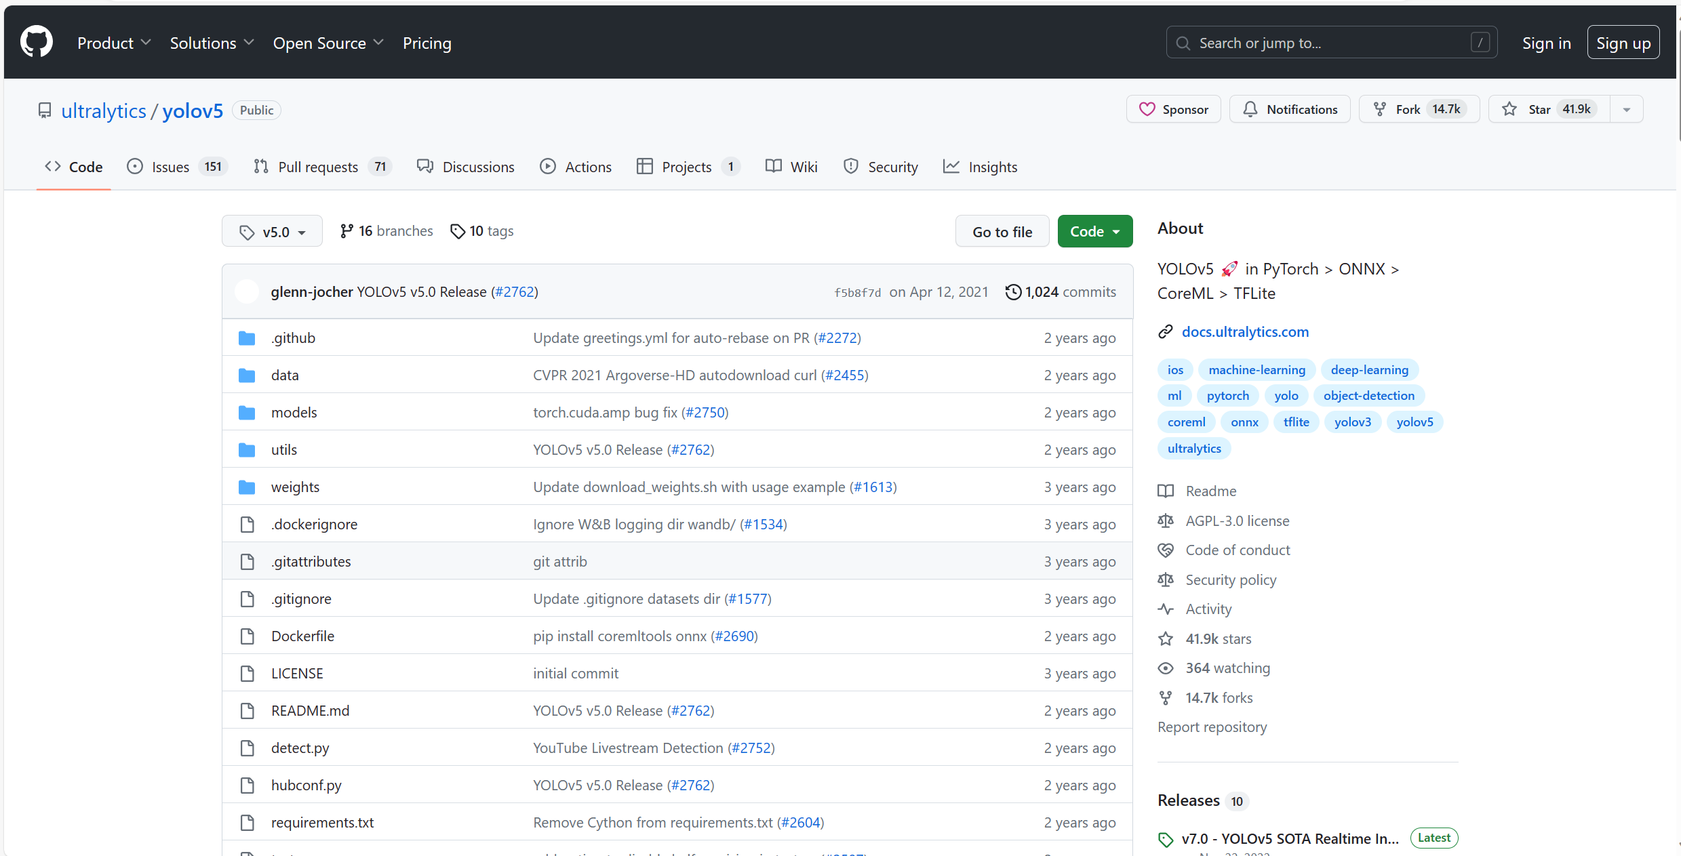
Task: Open the .github folder
Action: pyautogui.click(x=293, y=338)
